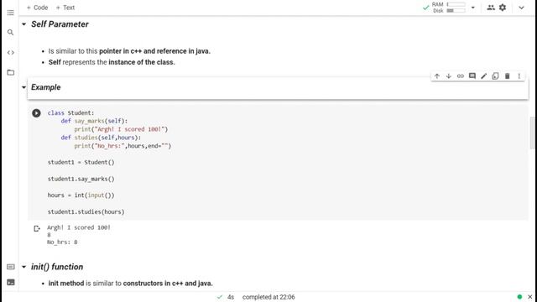Screen dimensions: 537x302
Task: Add a comment to the Example cell
Action: [x=472, y=76]
